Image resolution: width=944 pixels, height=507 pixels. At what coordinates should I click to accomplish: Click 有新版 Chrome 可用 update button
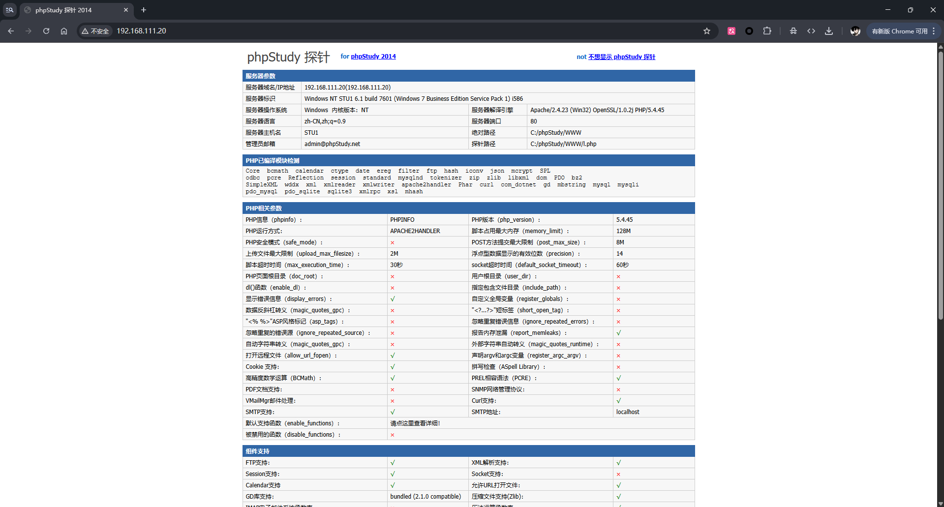click(x=899, y=31)
